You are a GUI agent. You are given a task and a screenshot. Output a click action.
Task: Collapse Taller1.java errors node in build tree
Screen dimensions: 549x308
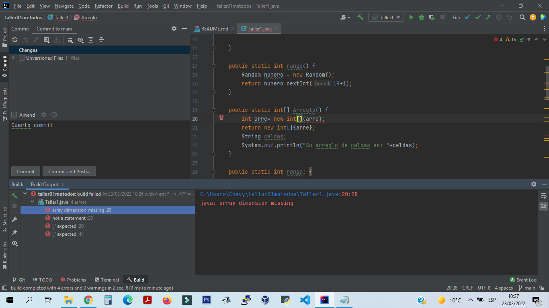pos(33,202)
